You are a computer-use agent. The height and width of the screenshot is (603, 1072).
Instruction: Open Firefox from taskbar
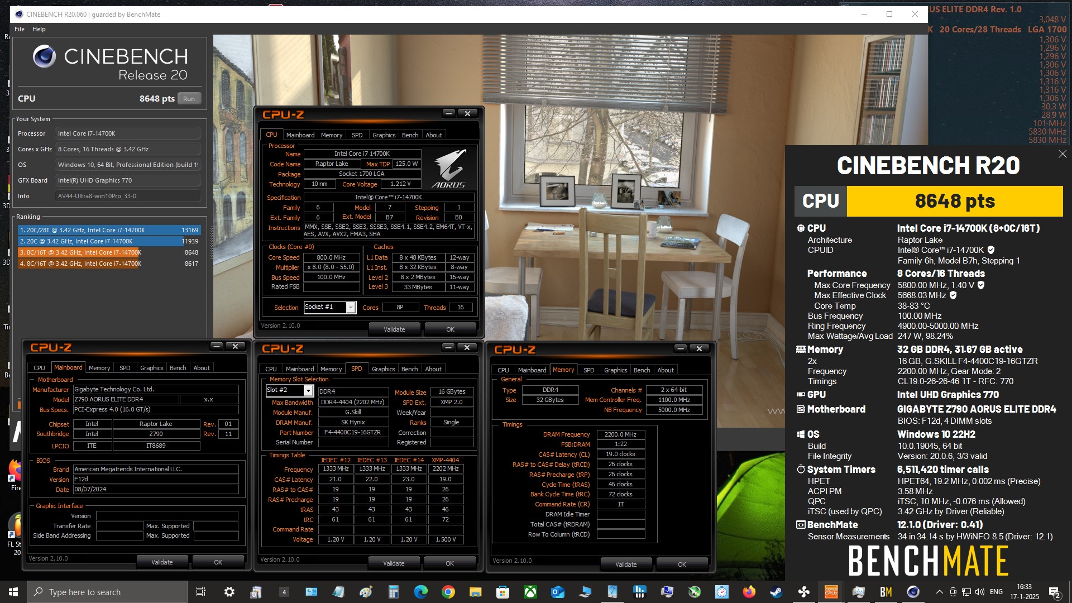pyautogui.click(x=749, y=592)
